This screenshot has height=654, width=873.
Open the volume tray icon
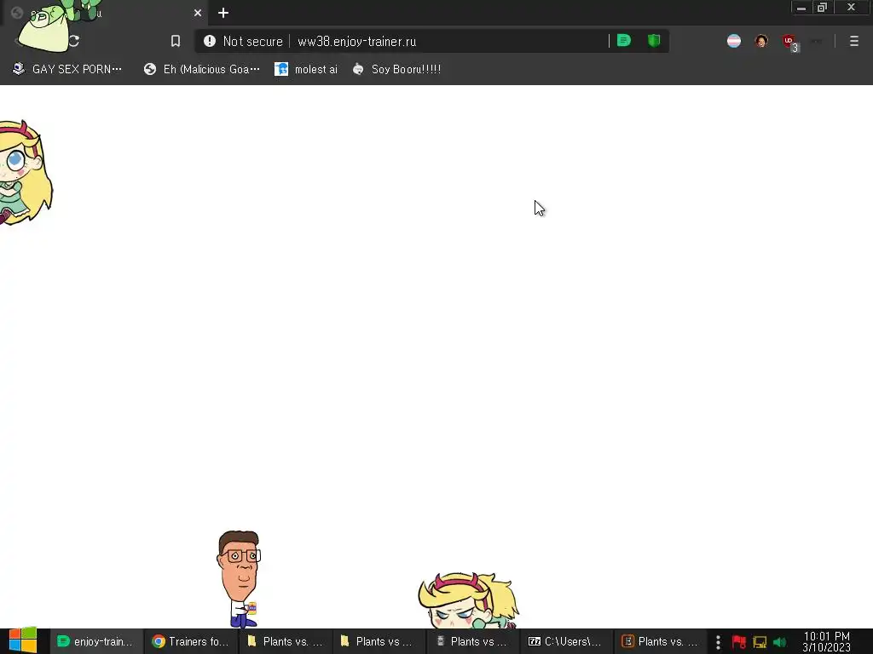point(779,642)
